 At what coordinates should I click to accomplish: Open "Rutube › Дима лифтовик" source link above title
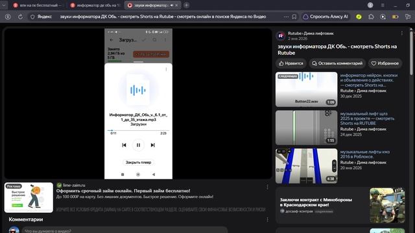(311, 33)
